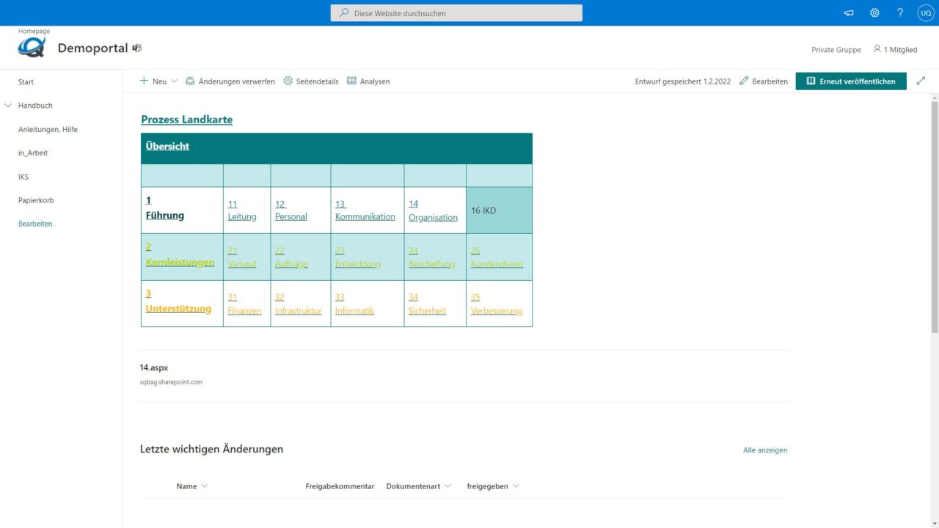Open IKS from the sidebar
The height and width of the screenshot is (528, 939).
[x=23, y=176]
